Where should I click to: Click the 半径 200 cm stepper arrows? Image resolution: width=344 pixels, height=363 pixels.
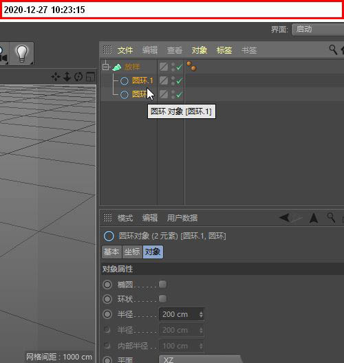pos(201,314)
